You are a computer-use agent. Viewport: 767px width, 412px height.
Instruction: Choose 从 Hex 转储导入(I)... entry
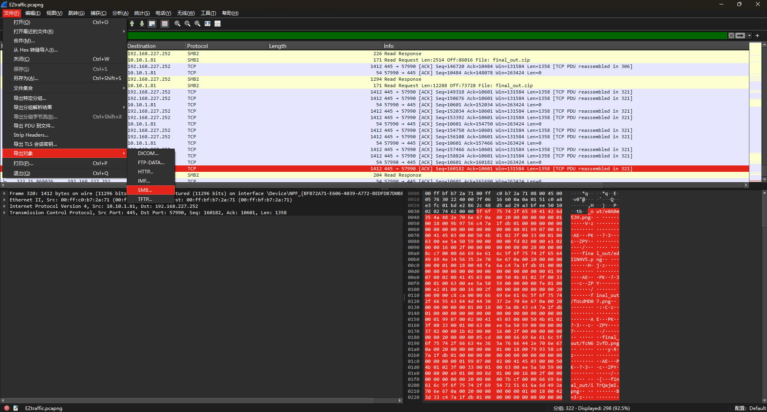[x=64, y=50]
